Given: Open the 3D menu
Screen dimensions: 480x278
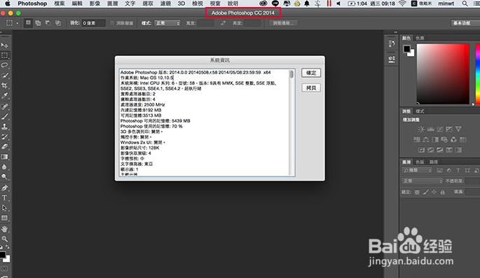Looking at the screenshot, I should [181, 4].
